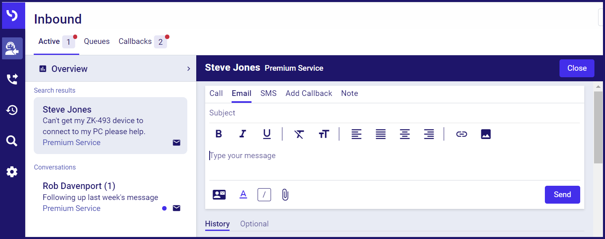Open the SMS tab

pos(269,93)
